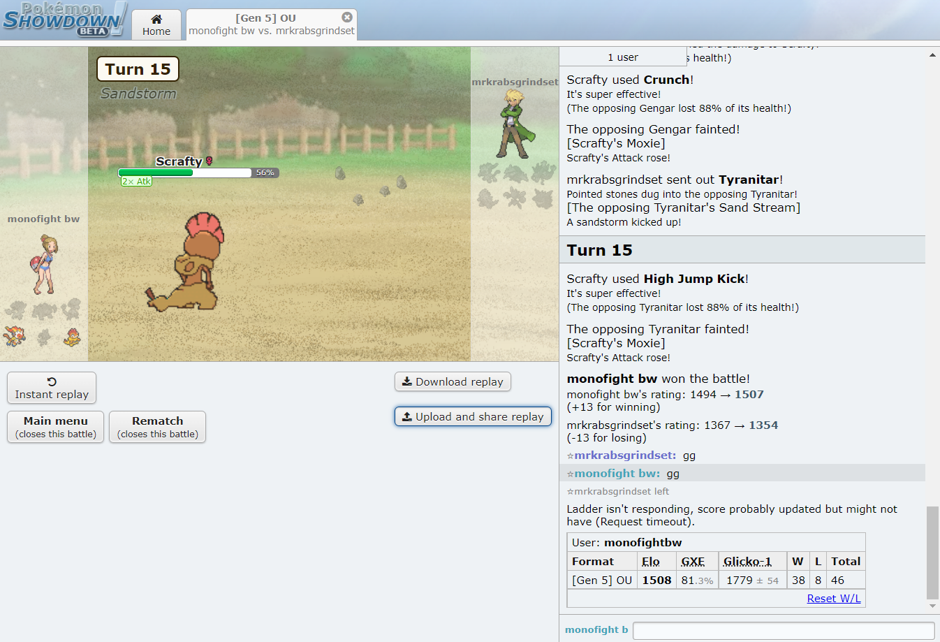
Task: Close the [Gen 5] OU battle tab
Action: pos(347,17)
